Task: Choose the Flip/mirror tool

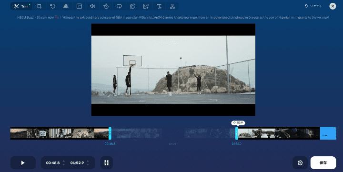Action: tap(66, 6)
